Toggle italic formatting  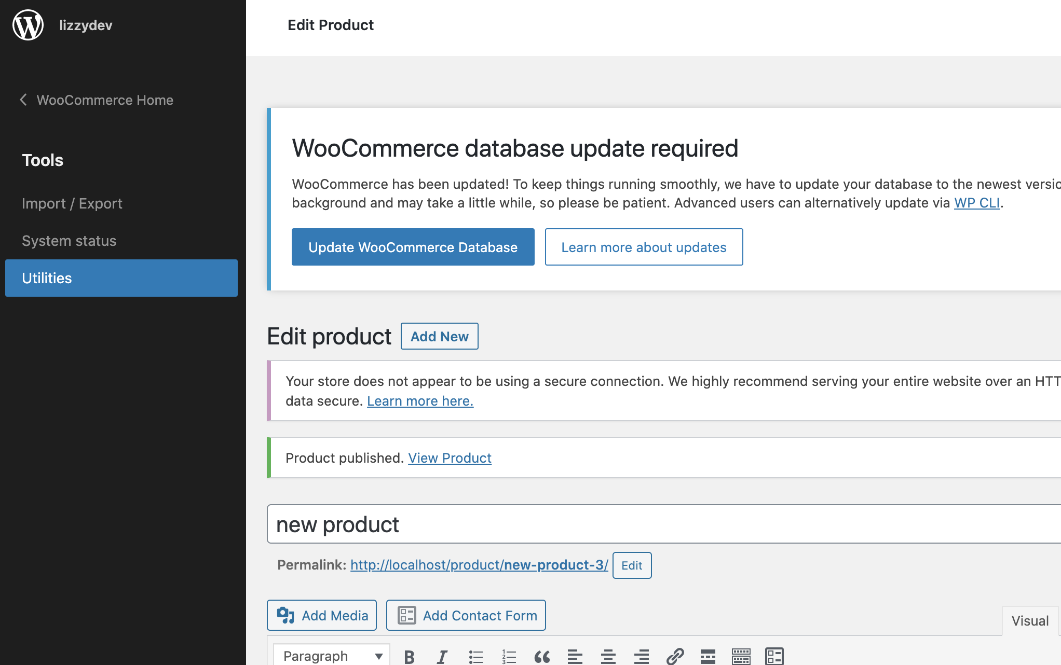click(x=442, y=657)
